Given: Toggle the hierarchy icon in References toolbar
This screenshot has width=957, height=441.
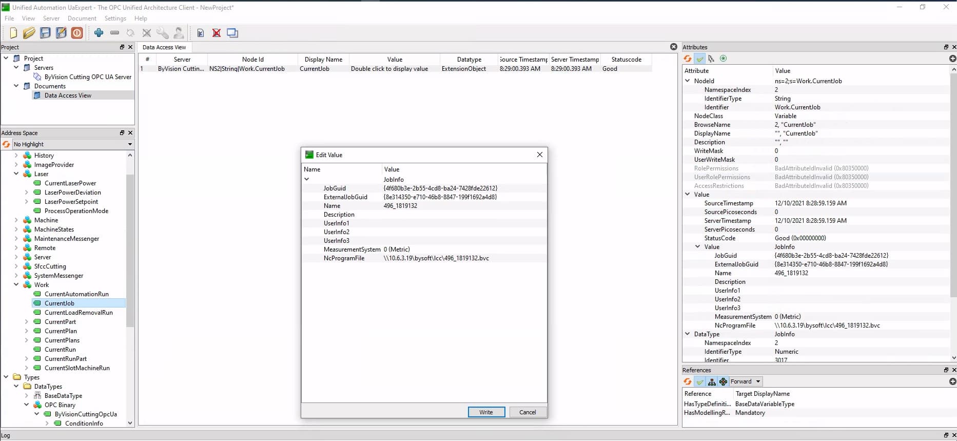Looking at the screenshot, I should (x=712, y=381).
